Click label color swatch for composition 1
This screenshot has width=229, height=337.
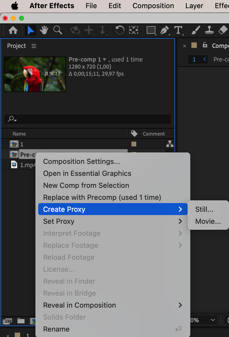pos(134,144)
